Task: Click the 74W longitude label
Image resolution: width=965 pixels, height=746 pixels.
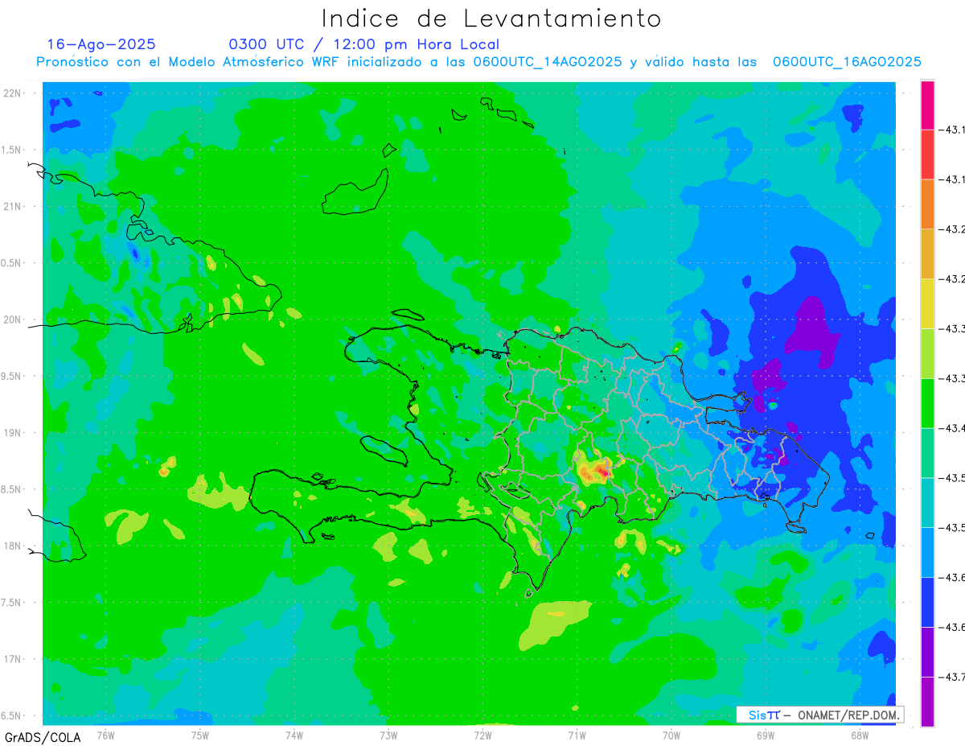Action: pyautogui.click(x=294, y=735)
